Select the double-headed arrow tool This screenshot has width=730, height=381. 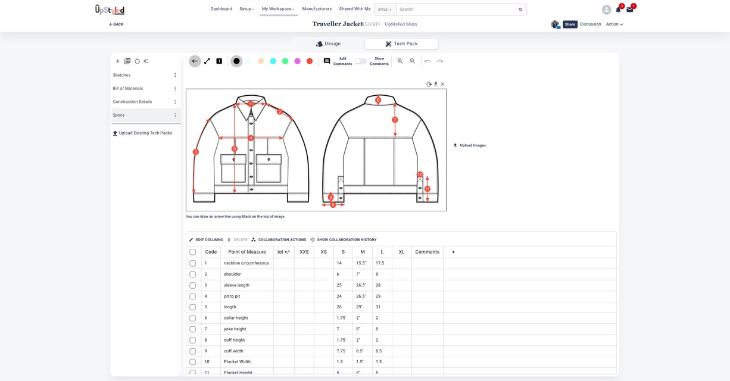207,61
